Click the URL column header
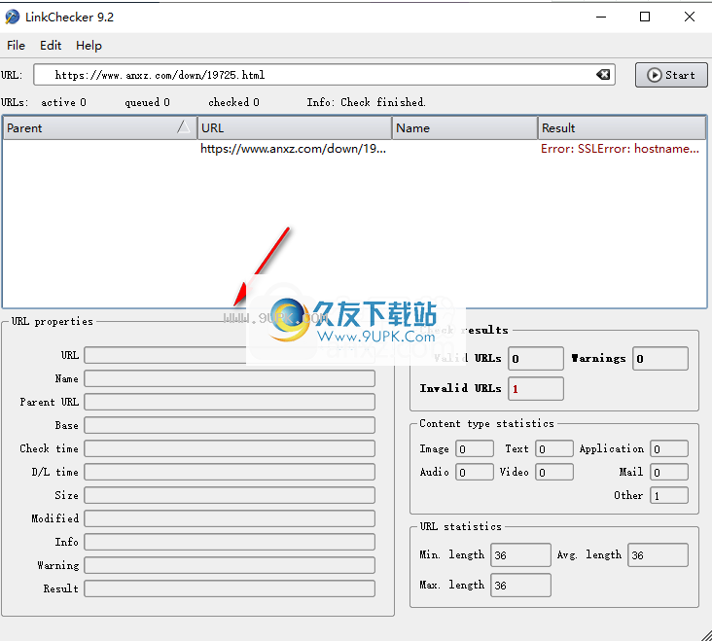 tap(295, 128)
